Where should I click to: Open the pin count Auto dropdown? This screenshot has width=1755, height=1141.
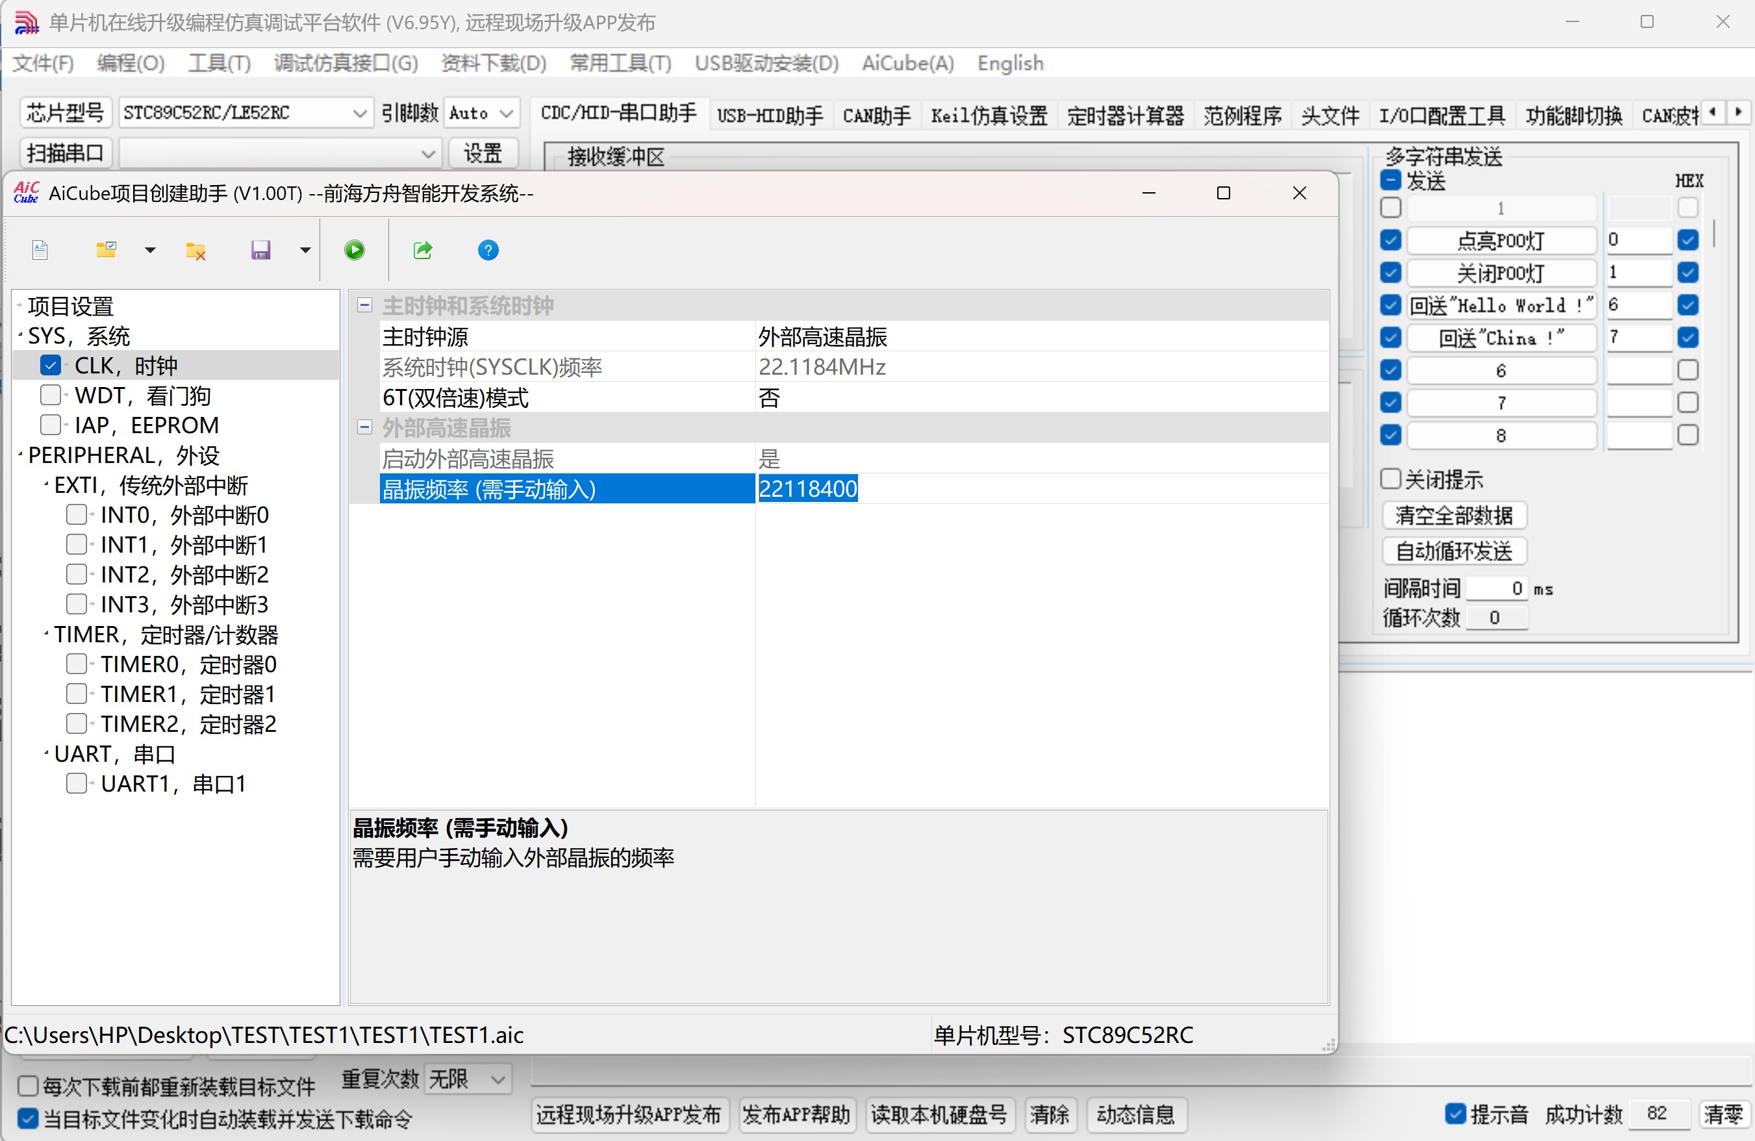[481, 113]
